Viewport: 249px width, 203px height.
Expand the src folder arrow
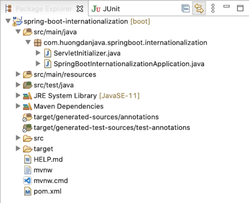pos(18,138)
